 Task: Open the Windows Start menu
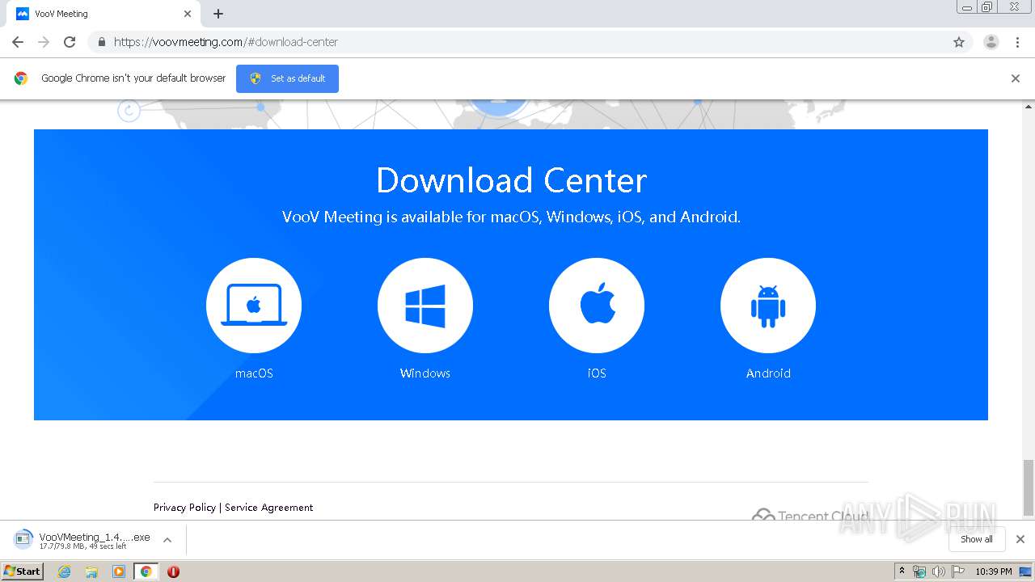23,571
